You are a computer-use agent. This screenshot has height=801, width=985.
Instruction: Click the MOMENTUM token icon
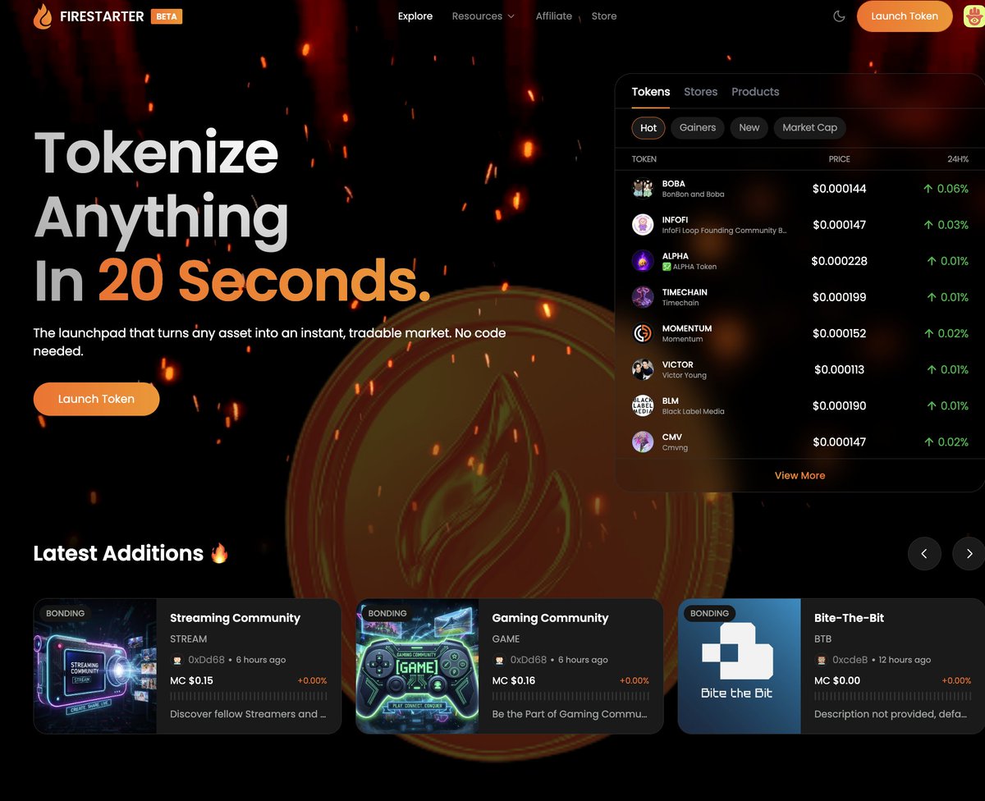pyautogui.click(x=643, y=333)
